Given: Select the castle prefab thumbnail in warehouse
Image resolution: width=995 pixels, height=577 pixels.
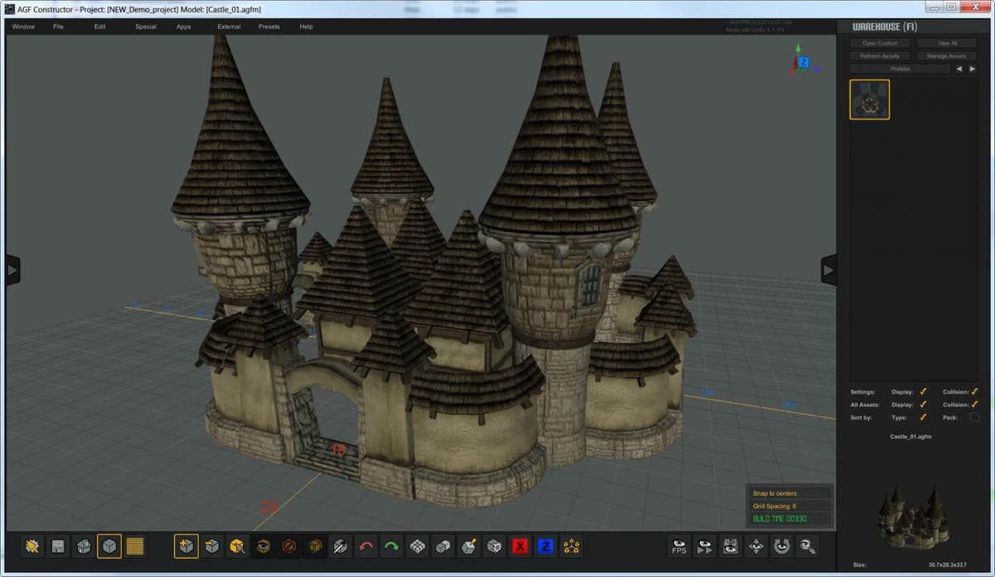Looking at the screenshot, I should tap(870, 99).
